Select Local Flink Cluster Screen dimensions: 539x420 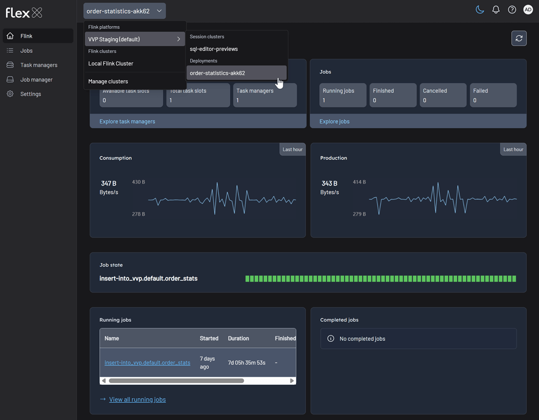click(111, 64)
